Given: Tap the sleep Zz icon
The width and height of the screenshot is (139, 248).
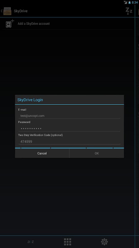Looking at the screenshot, I should pos(129,11).
